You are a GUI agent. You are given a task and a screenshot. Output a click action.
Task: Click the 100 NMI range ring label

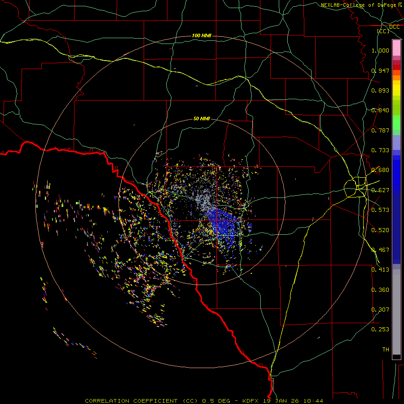tap(202, 35)
